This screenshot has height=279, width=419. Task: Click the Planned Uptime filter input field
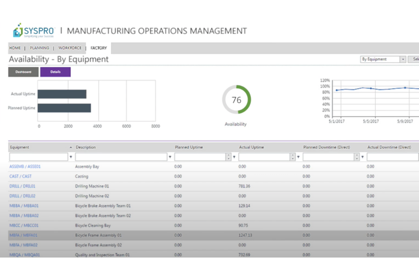[x=200, y=157]
